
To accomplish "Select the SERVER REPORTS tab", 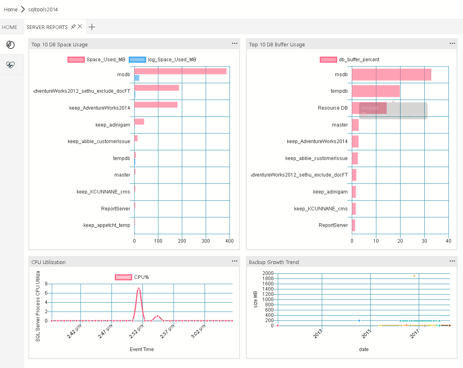I will point(47,27).
